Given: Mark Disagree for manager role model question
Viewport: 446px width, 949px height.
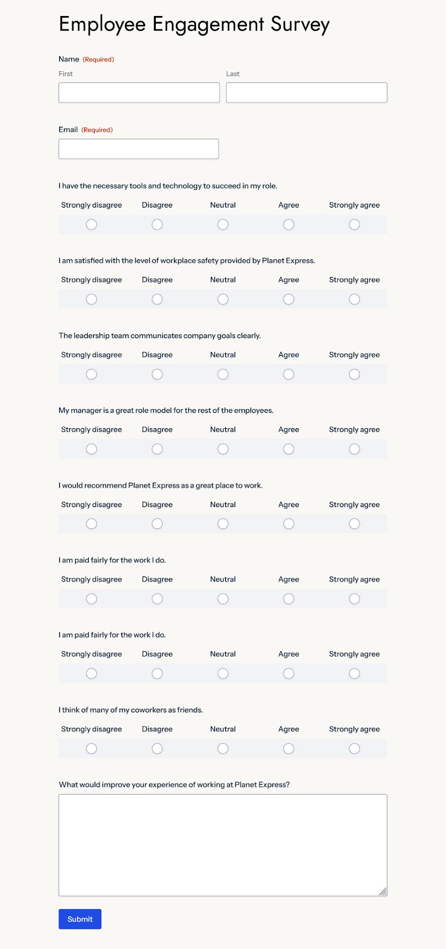Looking at the screenshot, I should (x=157, y=449).
